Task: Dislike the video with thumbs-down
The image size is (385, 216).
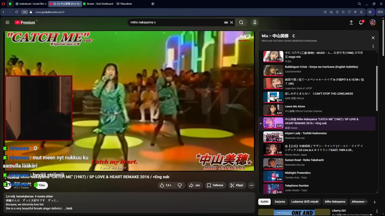Action: (180, 185)
